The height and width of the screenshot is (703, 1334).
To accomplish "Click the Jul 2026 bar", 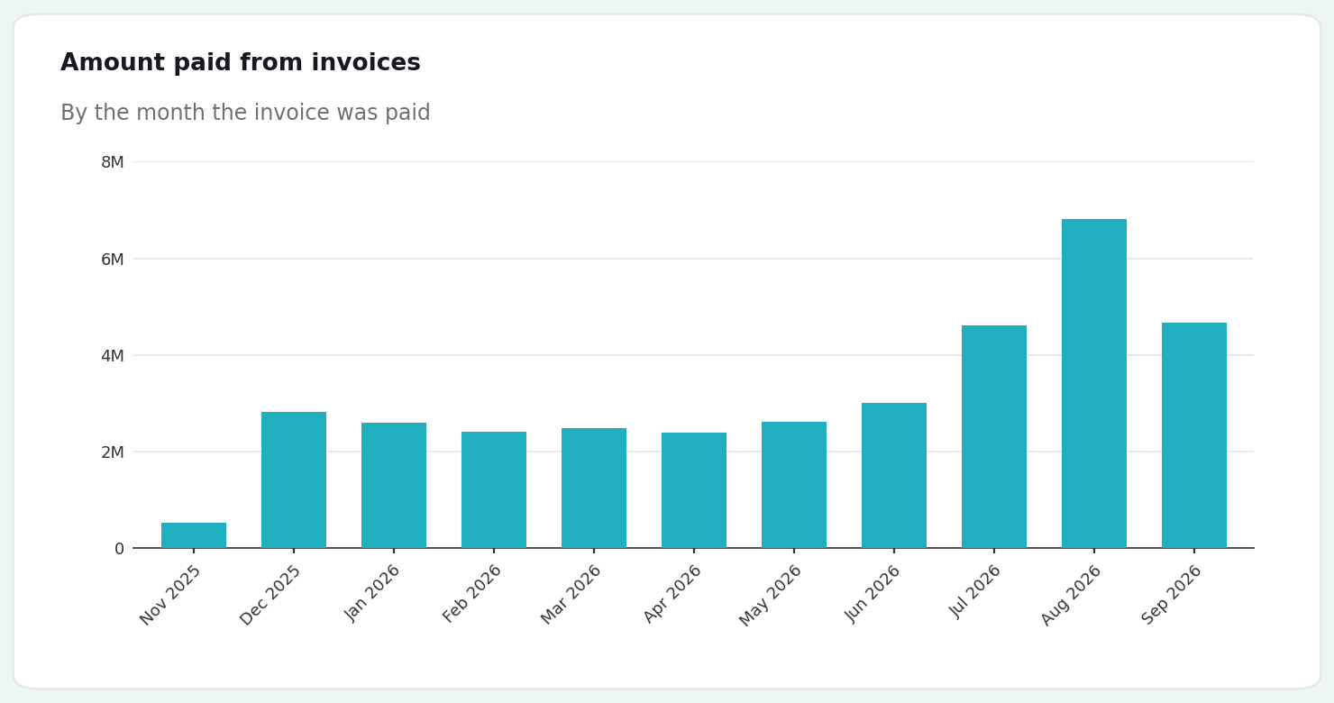I will tap(994, 436).
